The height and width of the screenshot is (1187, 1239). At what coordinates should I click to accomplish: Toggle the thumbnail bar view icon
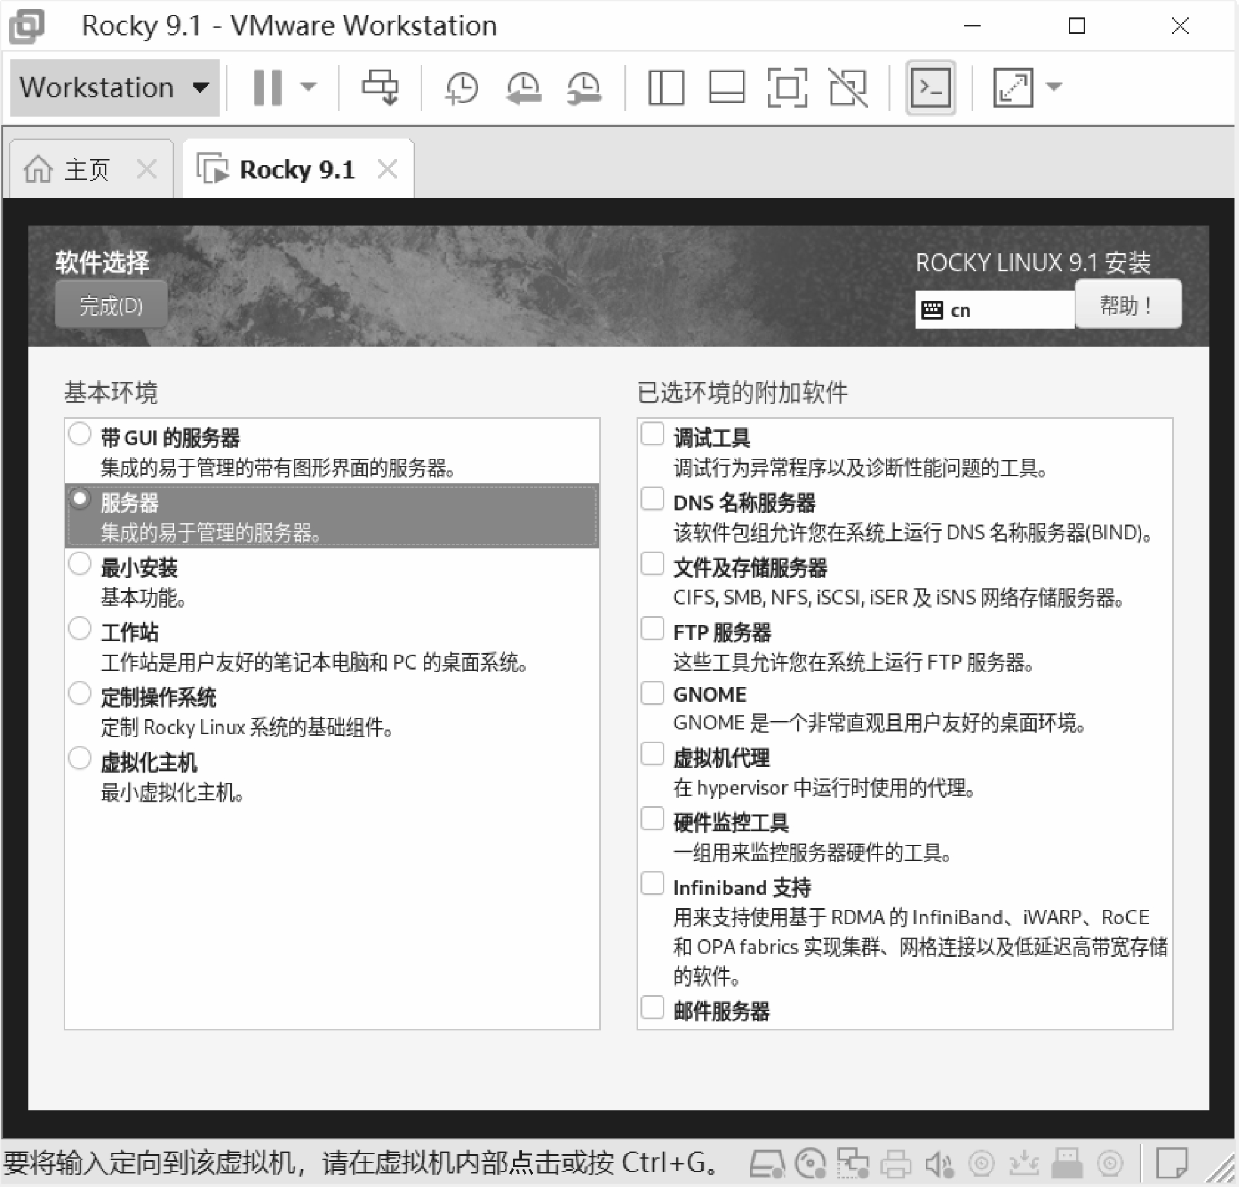tap(726, 87)
